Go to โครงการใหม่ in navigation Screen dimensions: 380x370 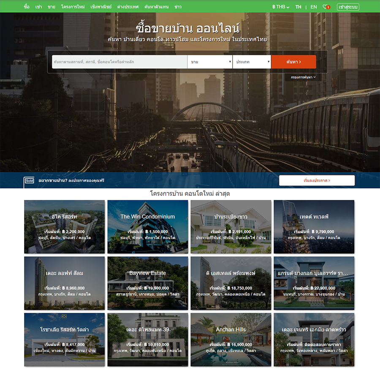73,7
